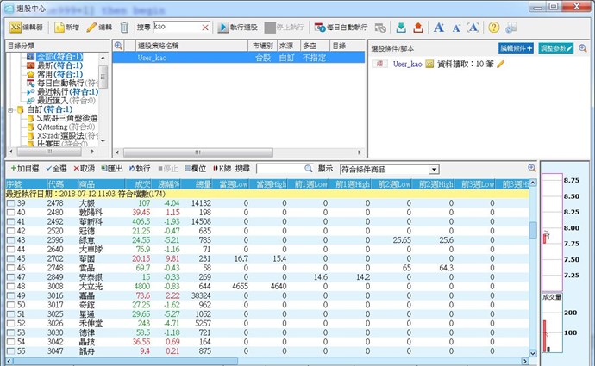595x366 pixels.
Task: Click the 編輯 pencil icon in toolbar
Action: click(x=99, y=28)
